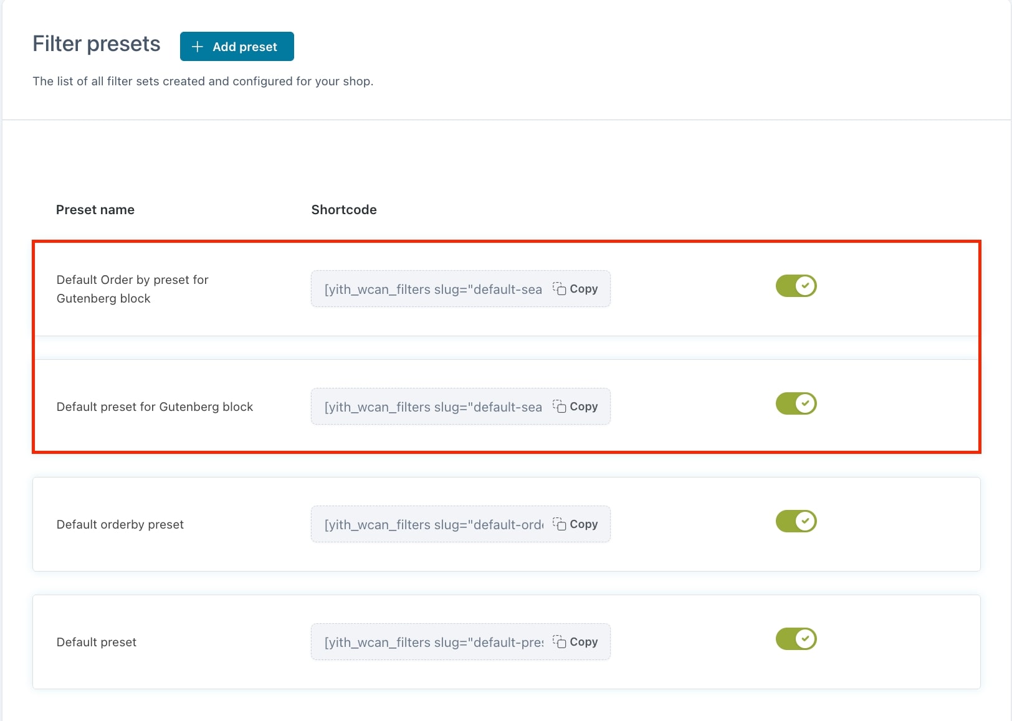Open the Default preset for Gutenberg block name
Screen dimensions: 1012x721
(155, 407)
